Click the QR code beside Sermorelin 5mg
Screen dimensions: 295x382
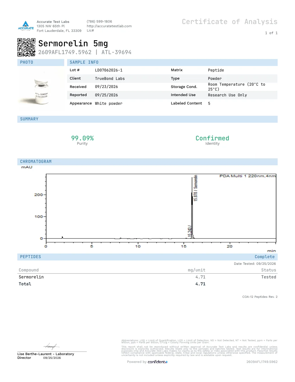[x=26, y=47]
